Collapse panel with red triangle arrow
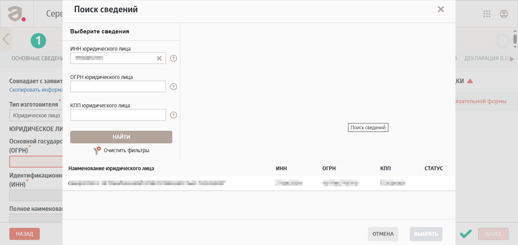 tap(470, 81)
